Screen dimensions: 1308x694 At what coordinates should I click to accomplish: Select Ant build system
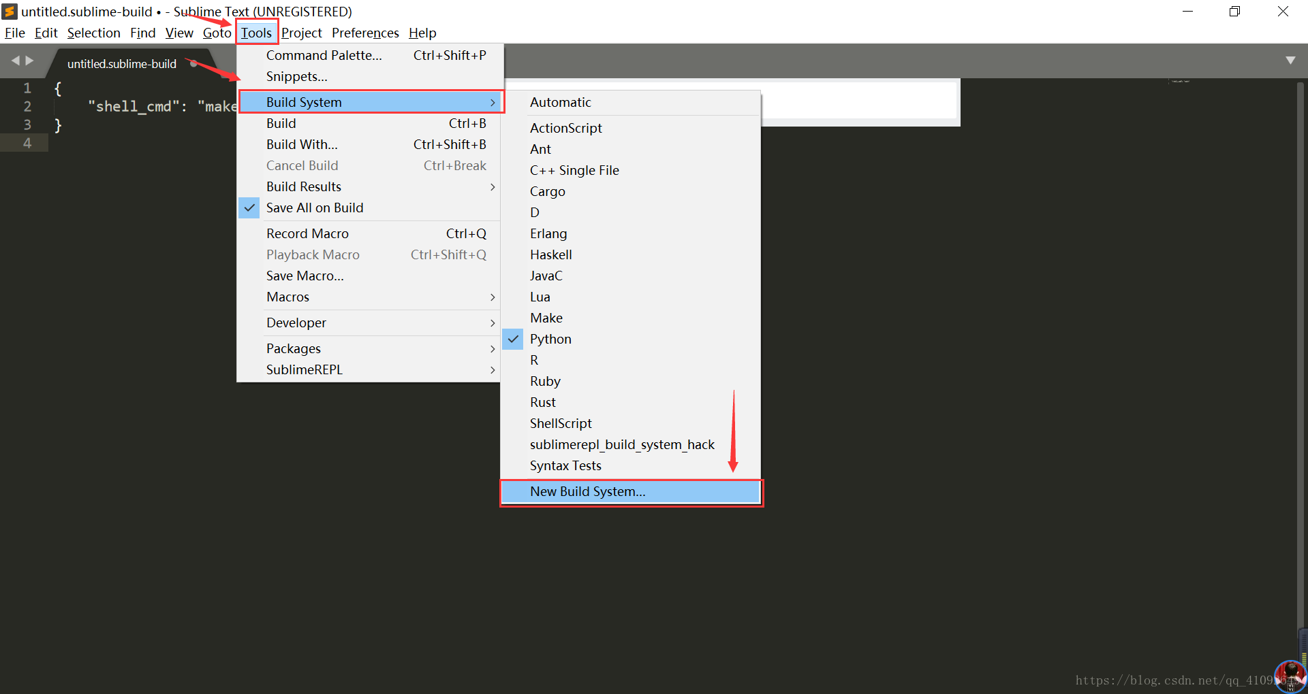tap(631, 149)
